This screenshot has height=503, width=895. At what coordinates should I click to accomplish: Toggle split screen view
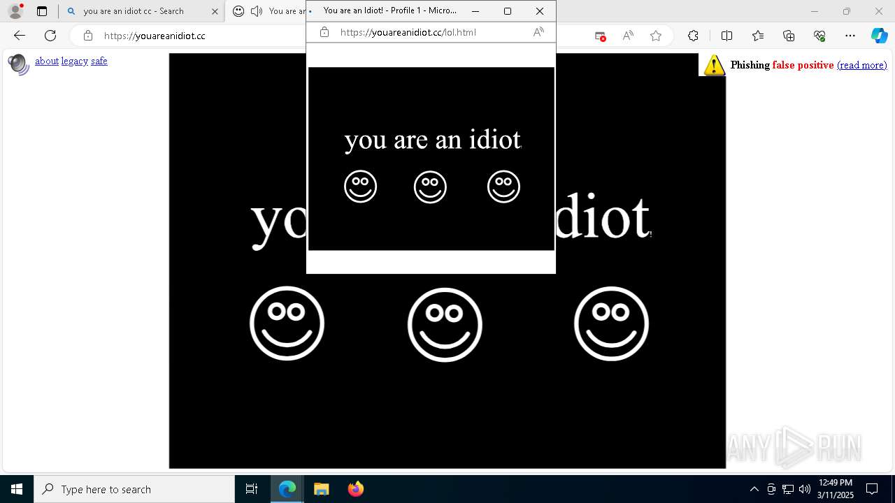(726, 36)
